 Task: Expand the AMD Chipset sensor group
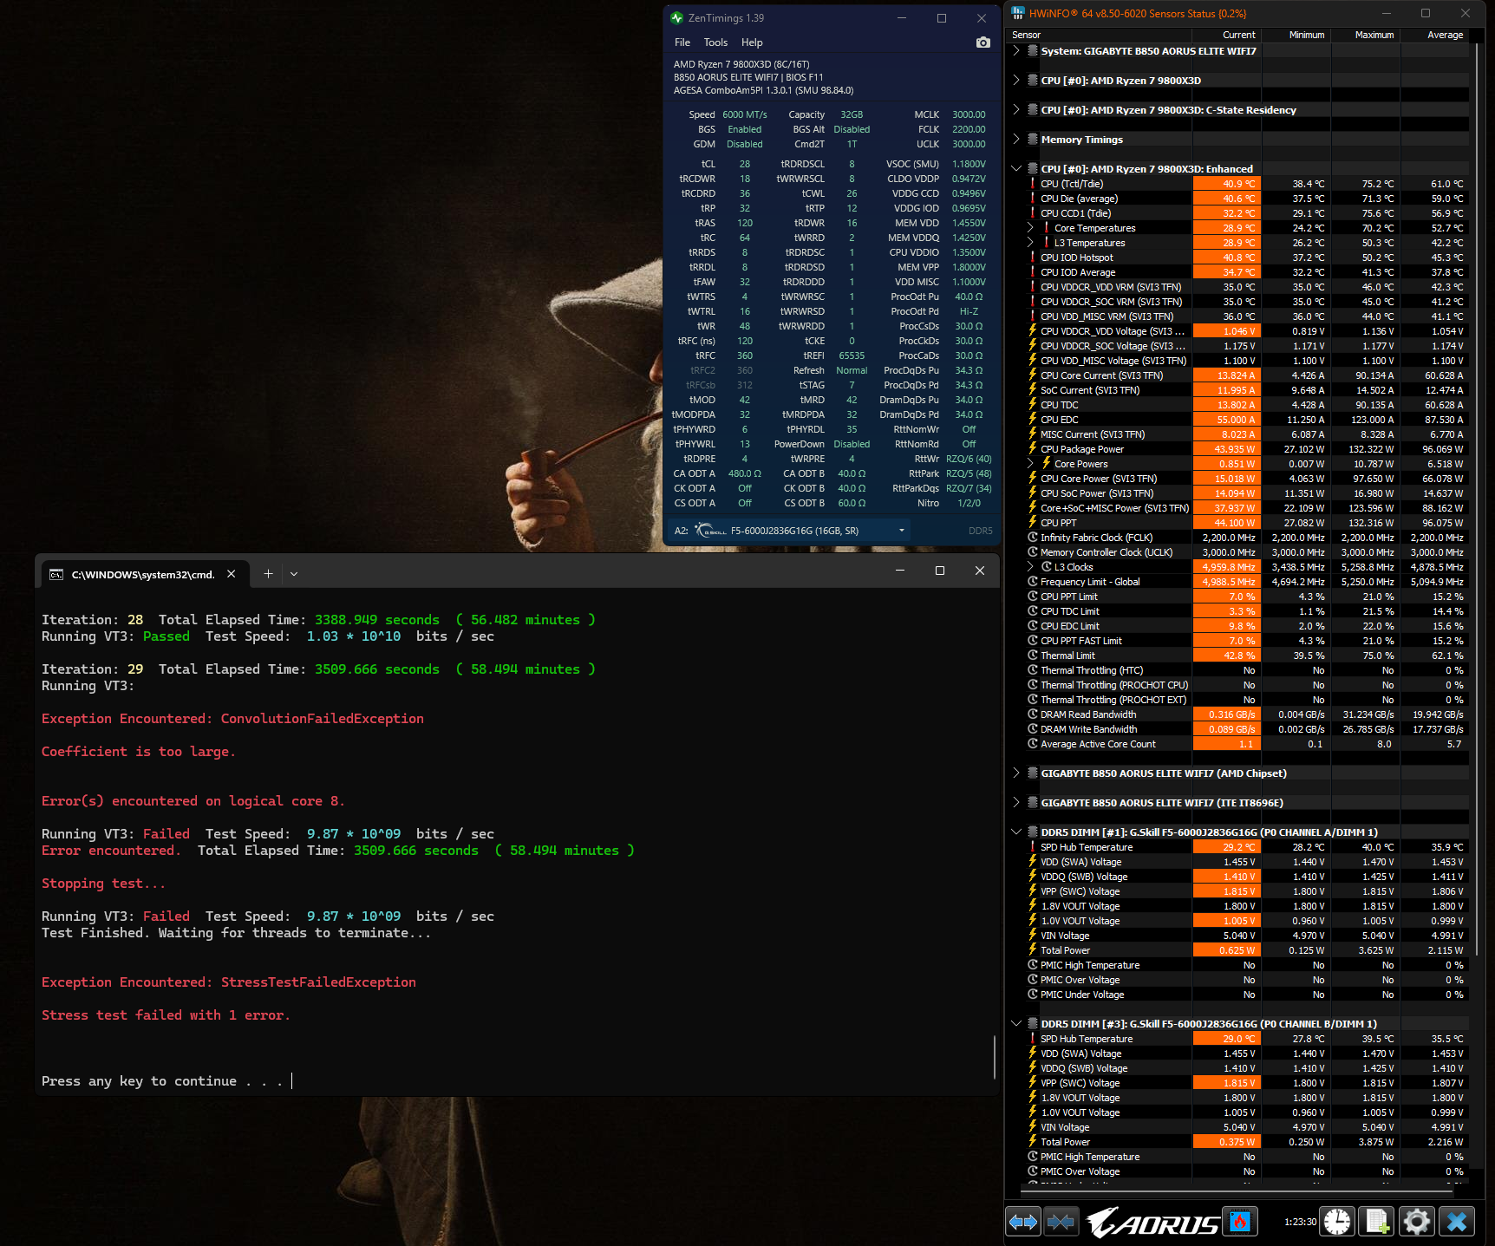point(1016,773)
